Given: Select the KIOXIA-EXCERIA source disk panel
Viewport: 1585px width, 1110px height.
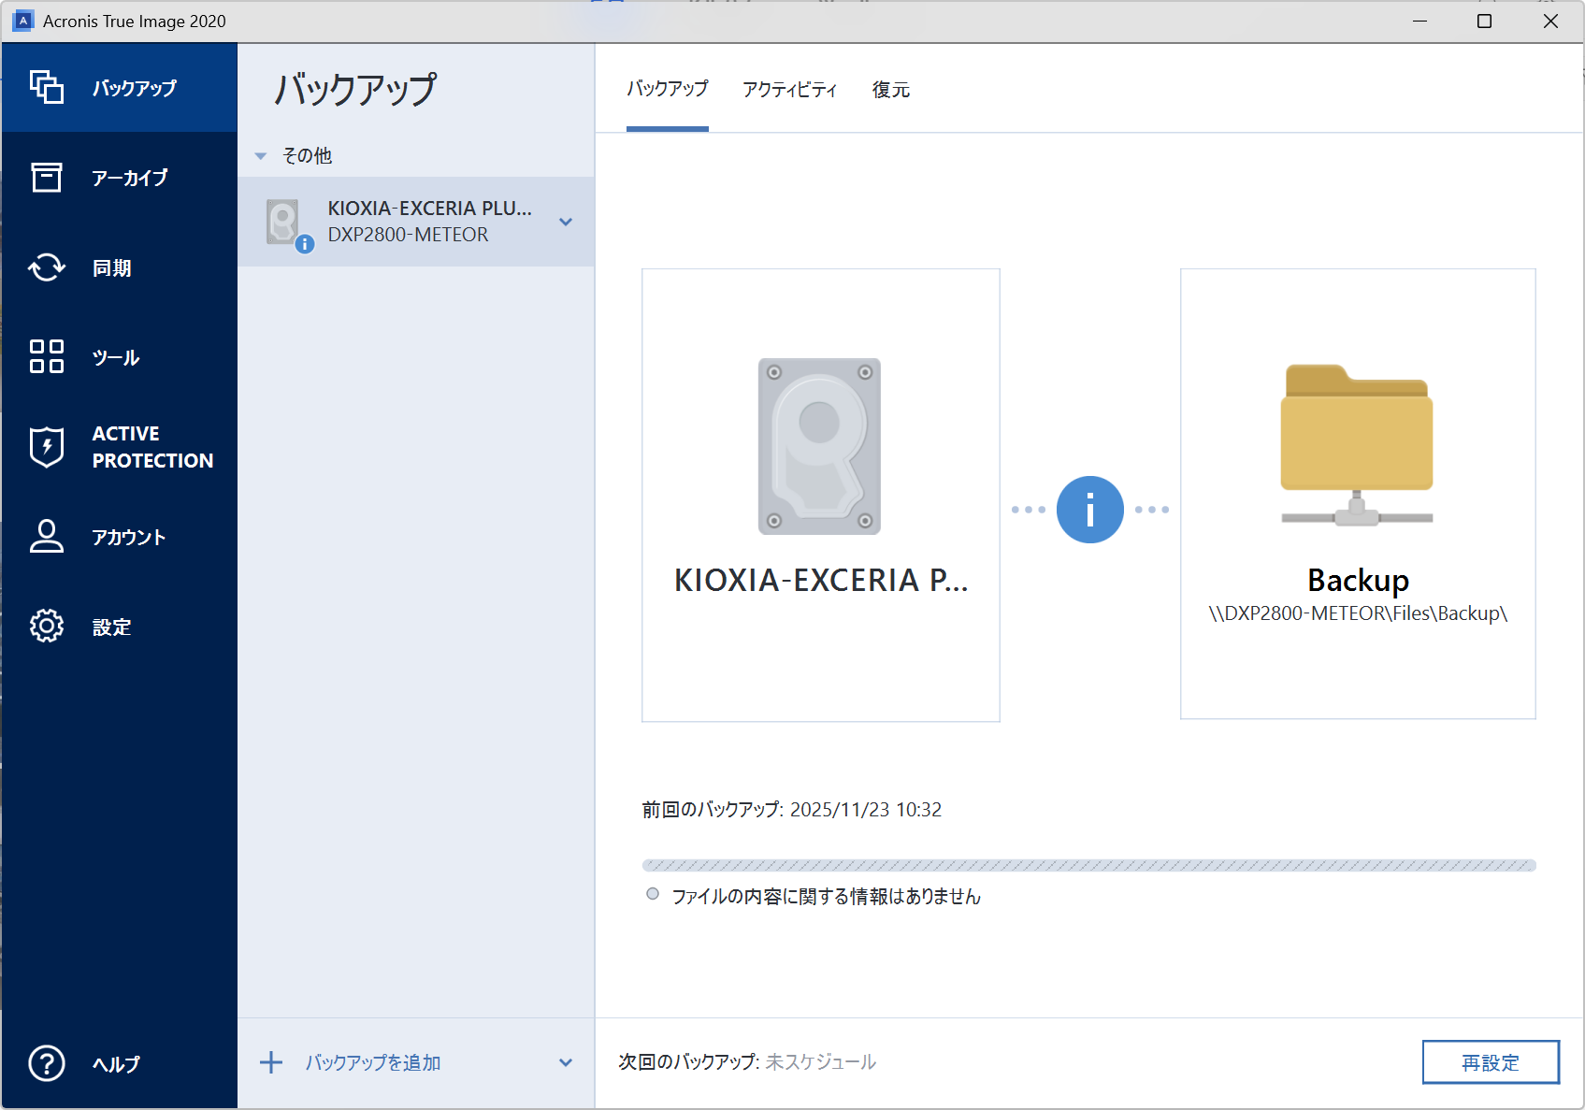Looking at the screenshot, I should point(820,495).
